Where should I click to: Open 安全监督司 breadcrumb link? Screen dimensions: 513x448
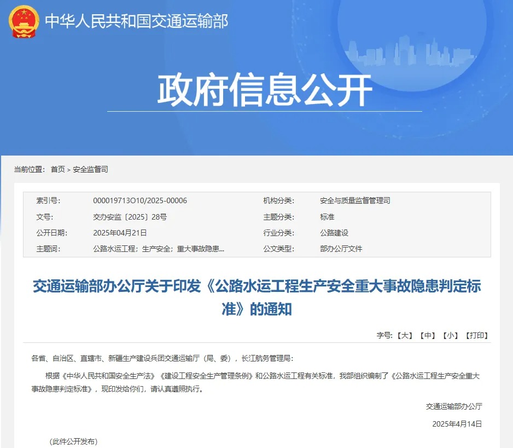90,169
